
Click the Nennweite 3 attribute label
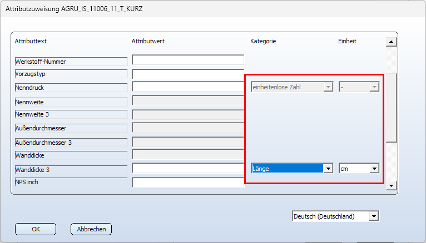pyautogui.click(x=71, y=114)
